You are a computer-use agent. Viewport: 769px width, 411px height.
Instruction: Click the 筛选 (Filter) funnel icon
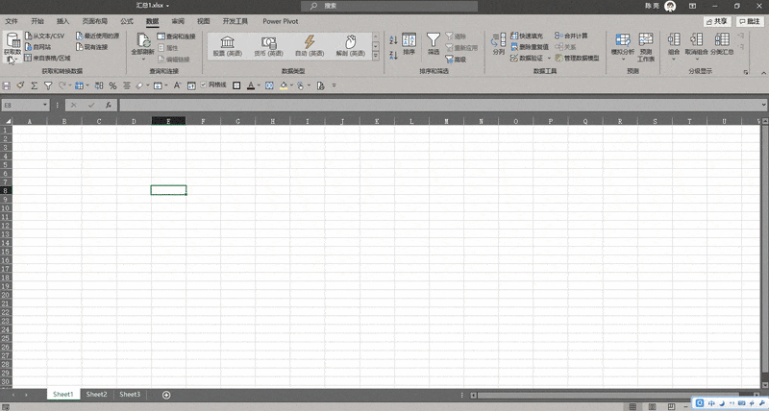click(x=434, y=41)
